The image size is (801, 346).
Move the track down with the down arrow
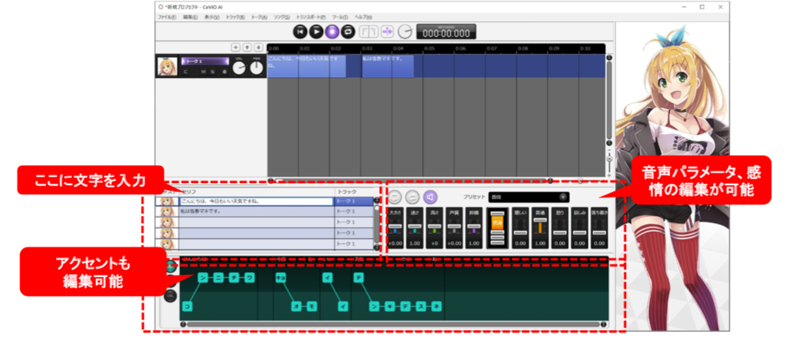(258, 48)
